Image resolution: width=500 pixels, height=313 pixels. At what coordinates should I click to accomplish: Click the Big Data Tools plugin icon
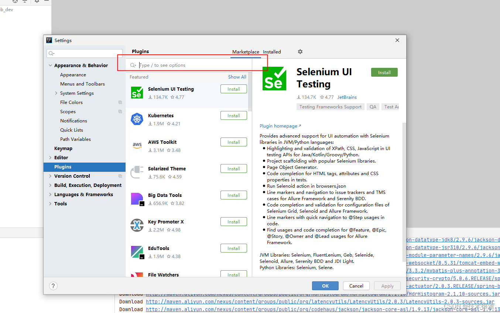point(137,199)
